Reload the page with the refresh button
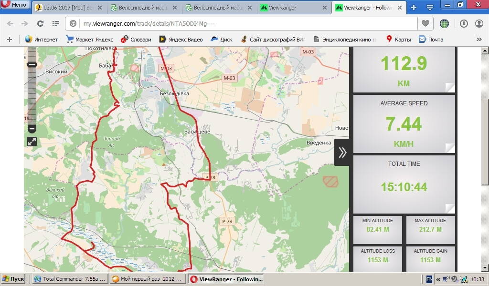 click(x=40, y=23)
